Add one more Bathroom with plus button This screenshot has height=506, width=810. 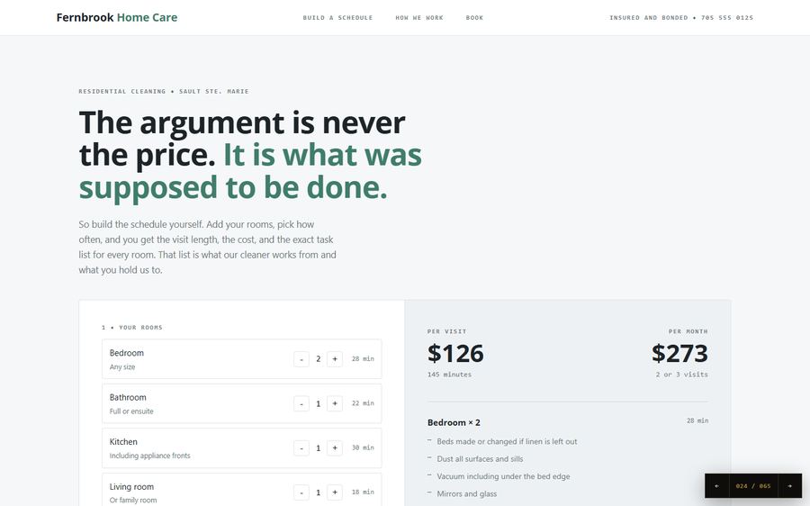click(x=335, y=403)
